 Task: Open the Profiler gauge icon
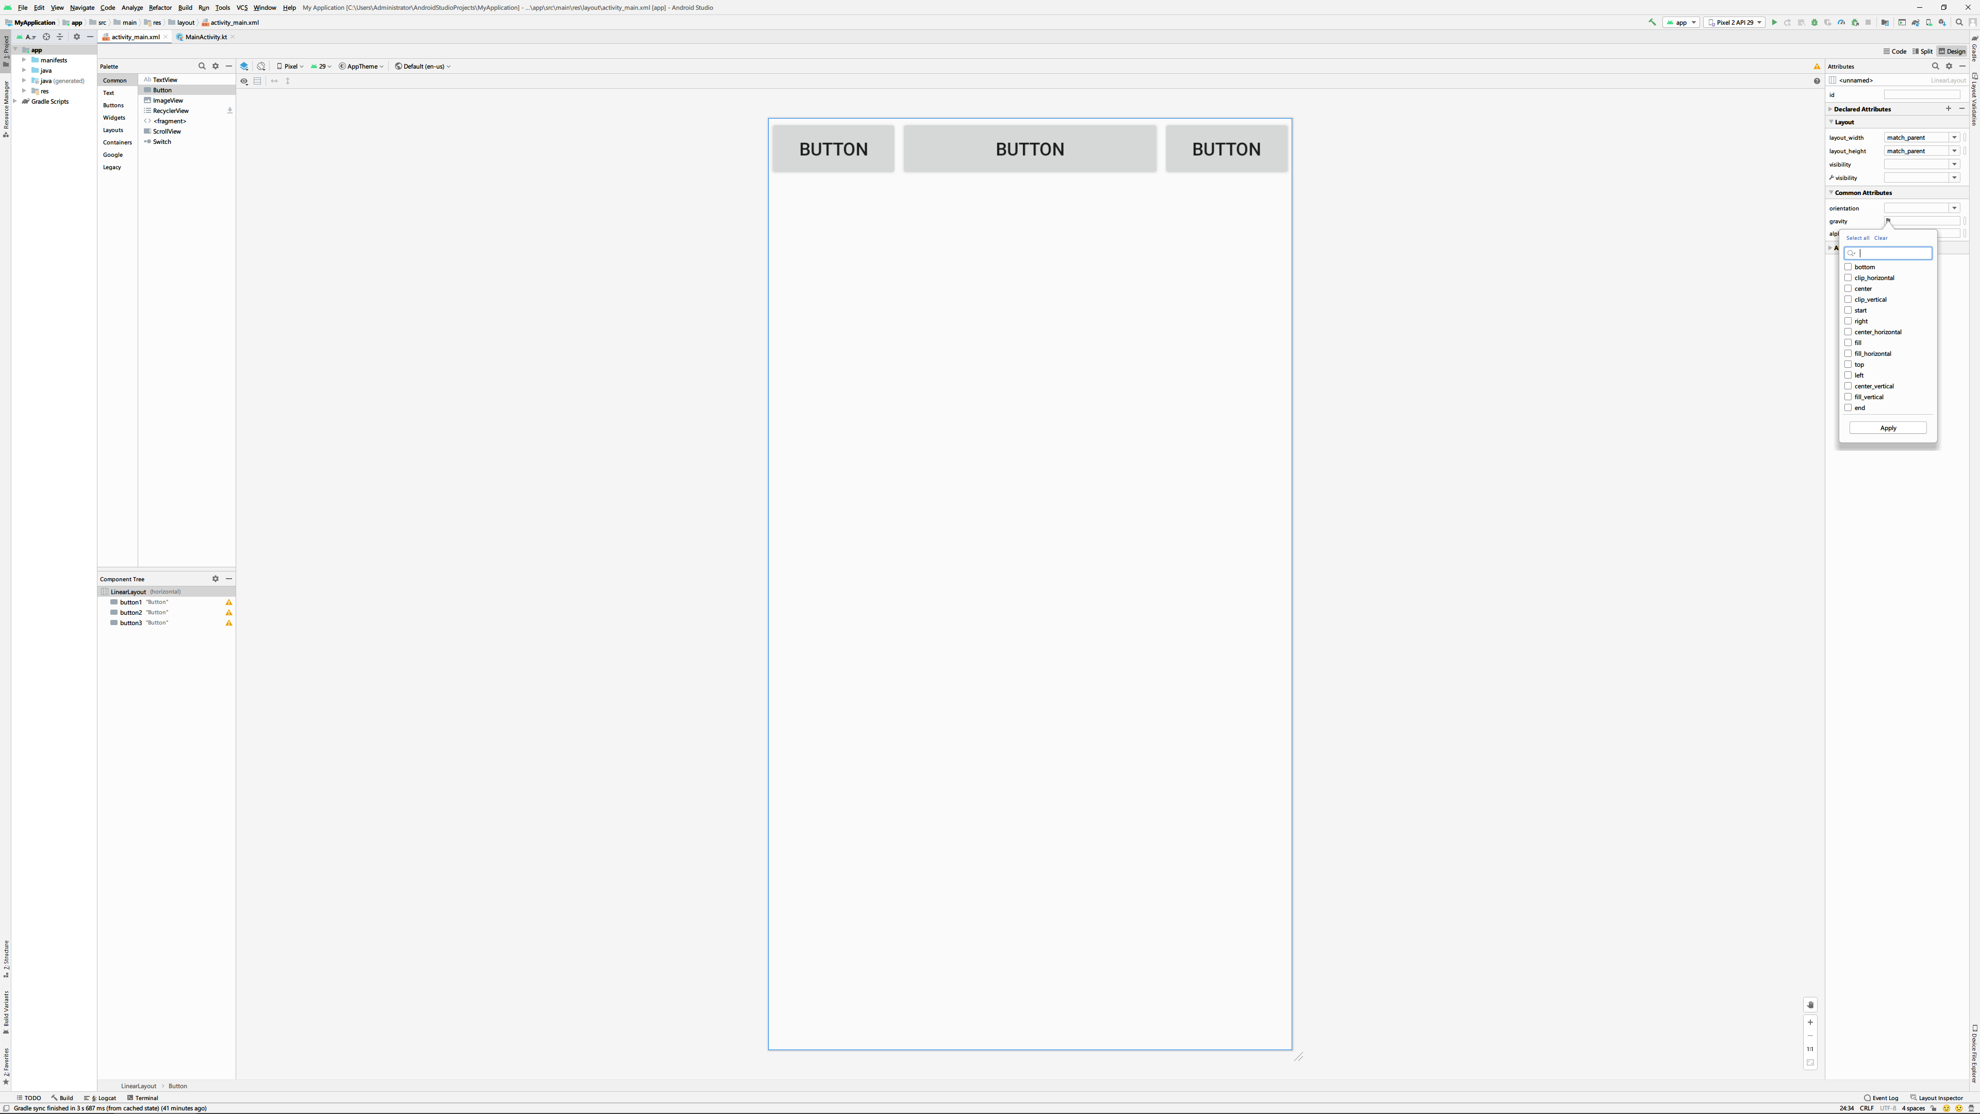coord(1842,22)
